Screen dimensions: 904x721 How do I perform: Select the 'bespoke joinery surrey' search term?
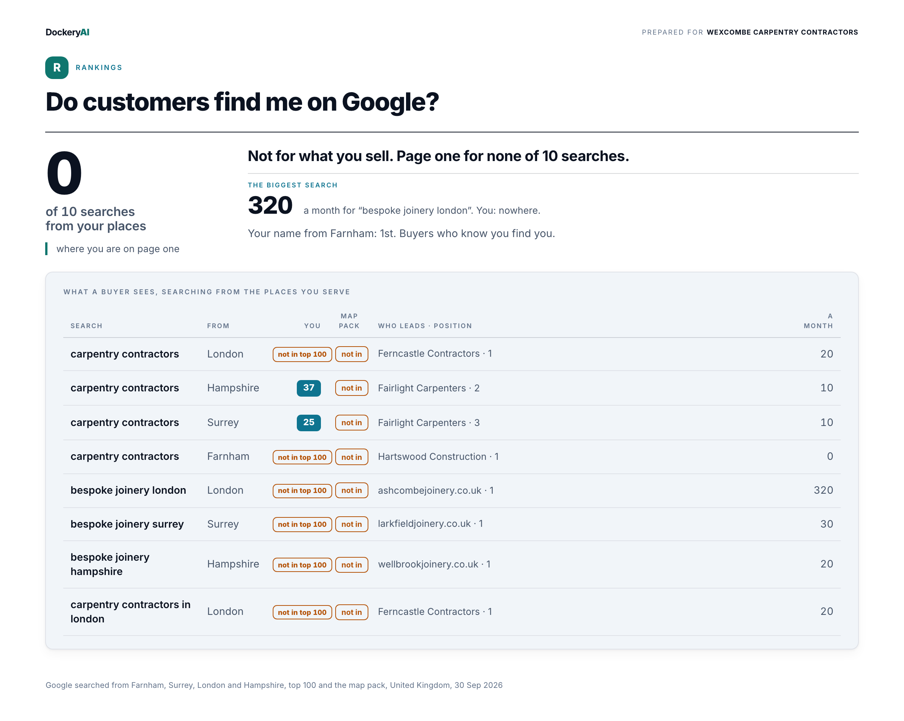(127, 524)
